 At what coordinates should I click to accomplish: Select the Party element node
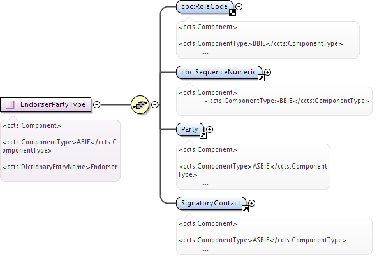(x=190, y=130)
